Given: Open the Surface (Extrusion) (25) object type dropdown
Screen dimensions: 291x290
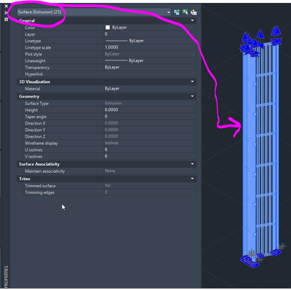Looking at the screenshot, I should 94,12.
